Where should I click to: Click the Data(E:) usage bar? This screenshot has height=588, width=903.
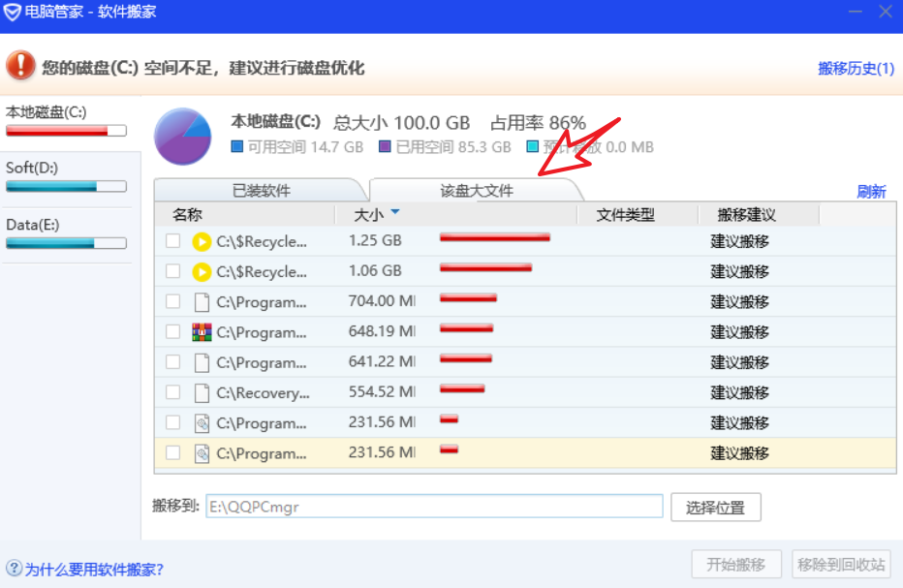[66, 243]
